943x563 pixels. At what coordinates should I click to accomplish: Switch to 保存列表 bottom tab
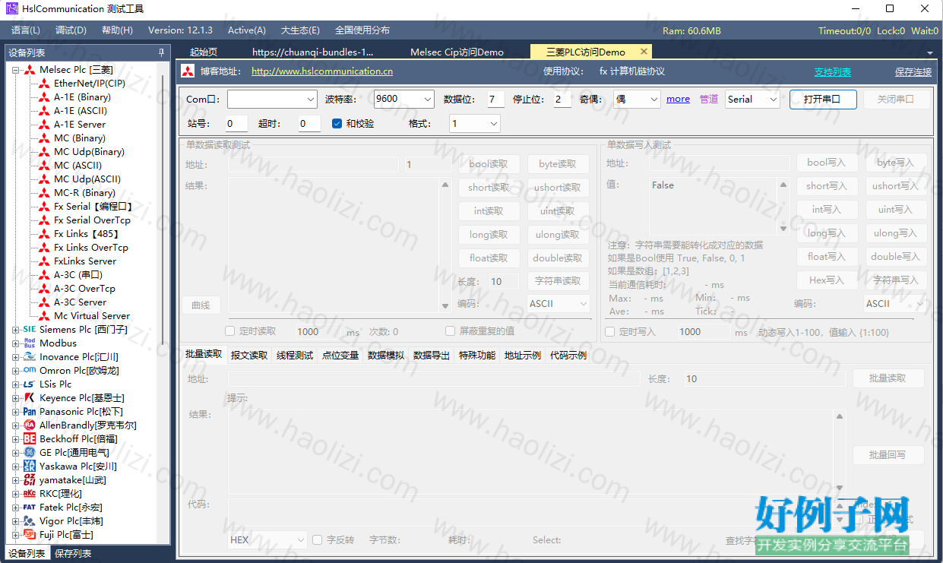coord(73,553)
